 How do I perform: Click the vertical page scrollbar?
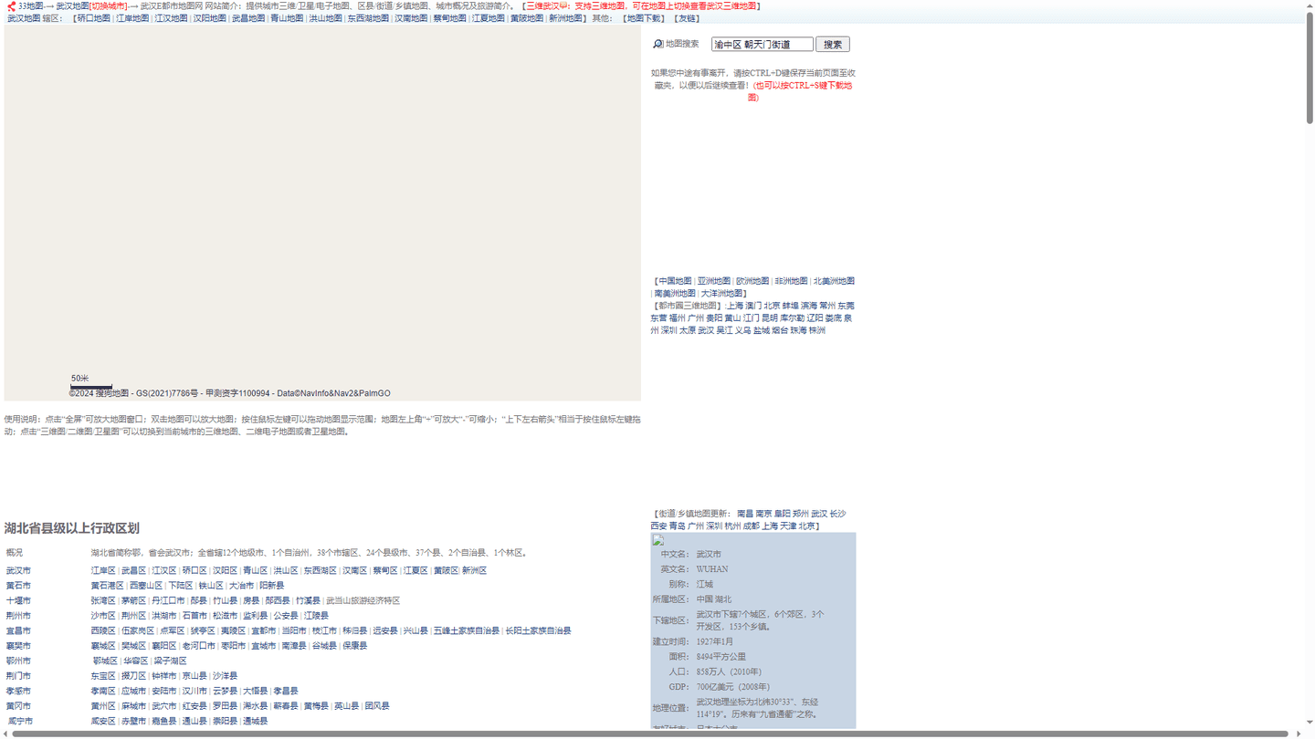click(x=1310, y=68)
